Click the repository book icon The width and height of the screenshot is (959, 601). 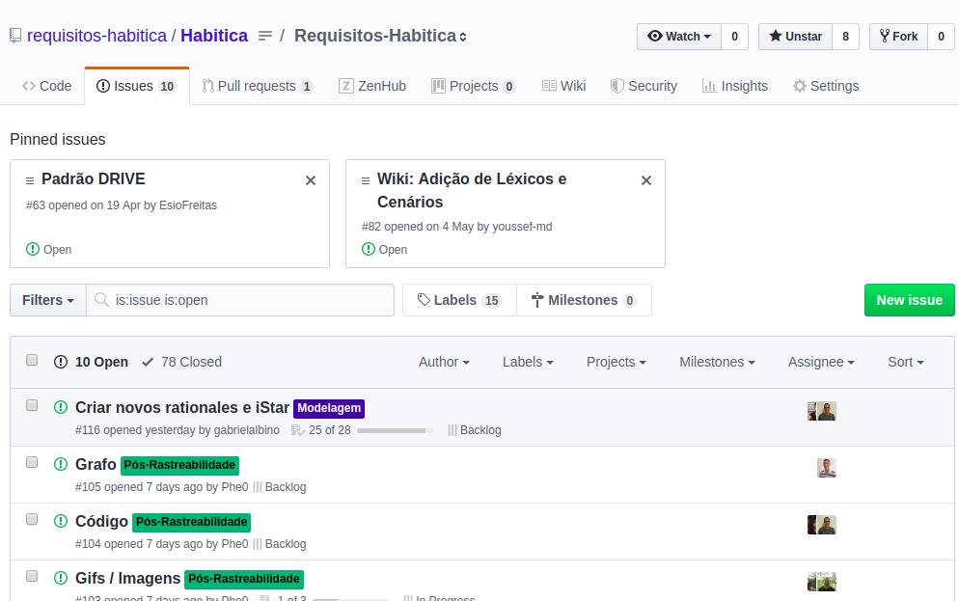15,36
